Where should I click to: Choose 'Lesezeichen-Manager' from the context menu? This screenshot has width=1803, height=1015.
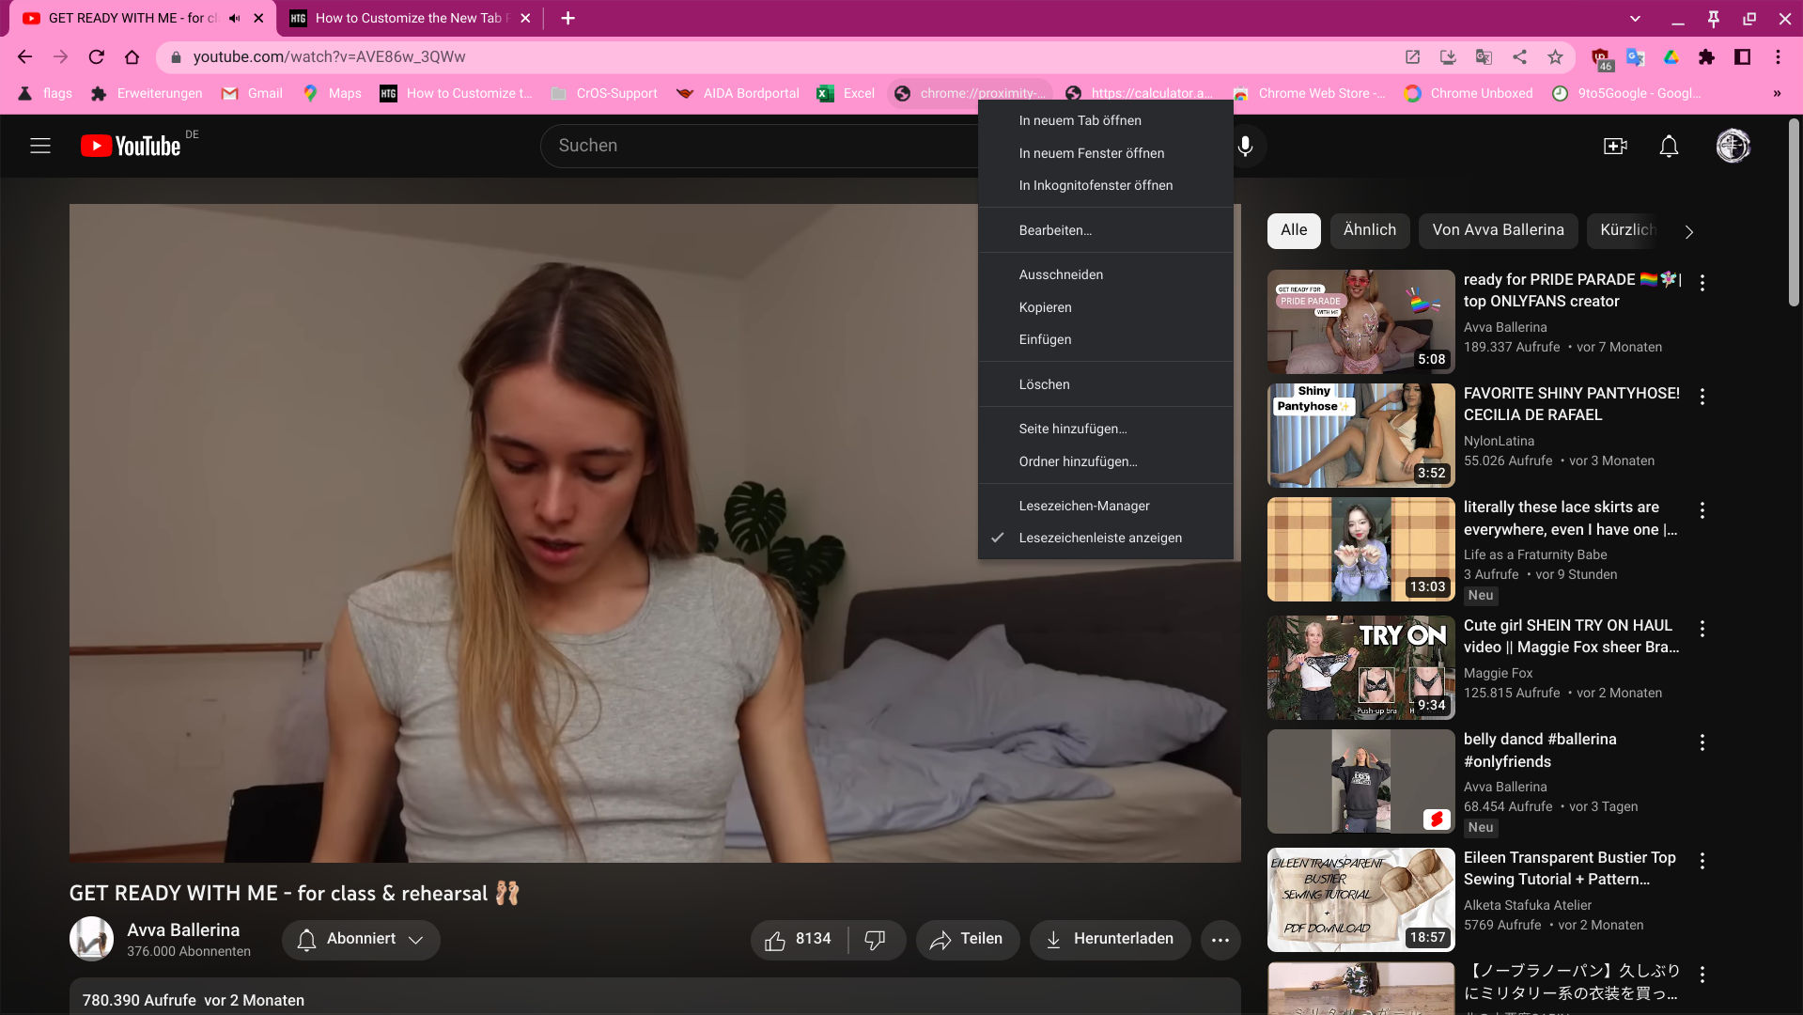click(1083, 506)
